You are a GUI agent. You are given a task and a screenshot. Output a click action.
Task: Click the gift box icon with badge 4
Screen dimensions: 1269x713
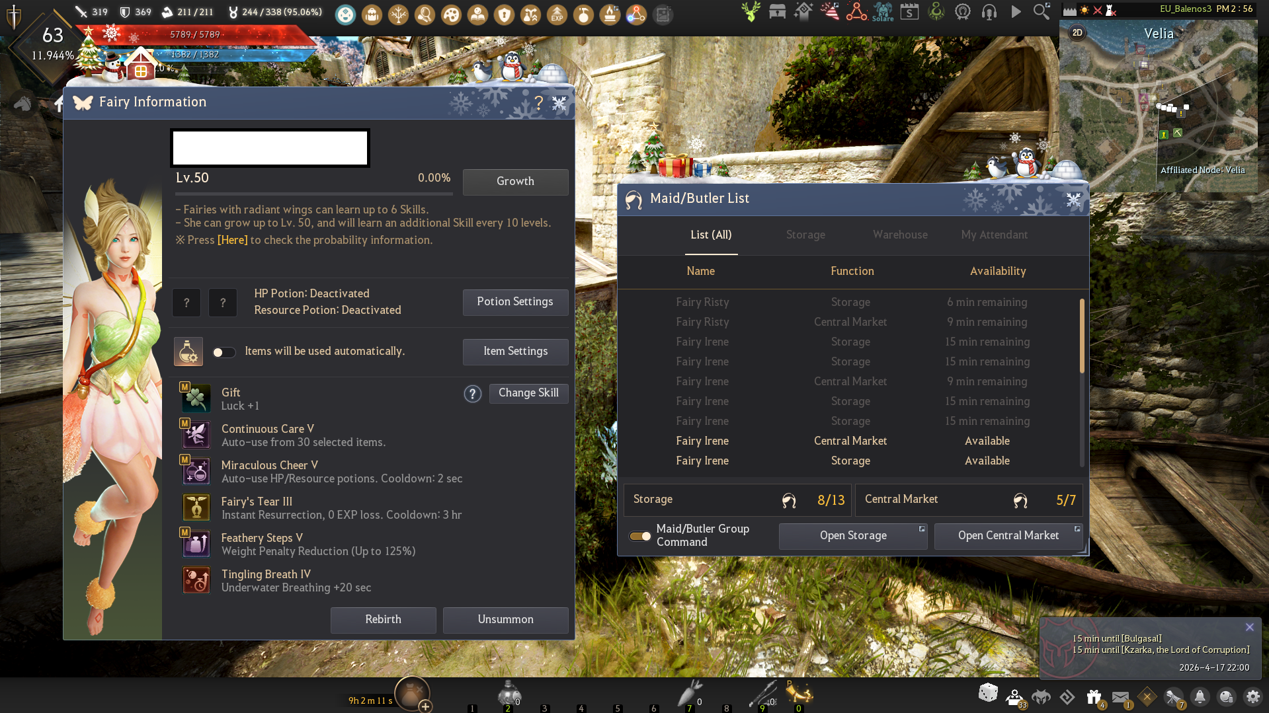coord(1094,696)
